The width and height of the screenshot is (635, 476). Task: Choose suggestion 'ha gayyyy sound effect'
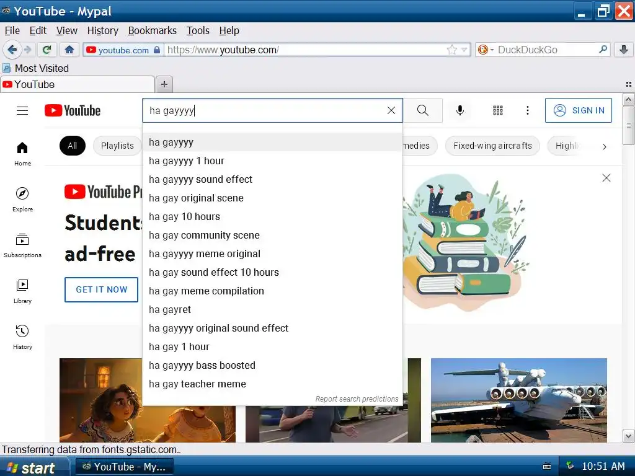[272, 180]
